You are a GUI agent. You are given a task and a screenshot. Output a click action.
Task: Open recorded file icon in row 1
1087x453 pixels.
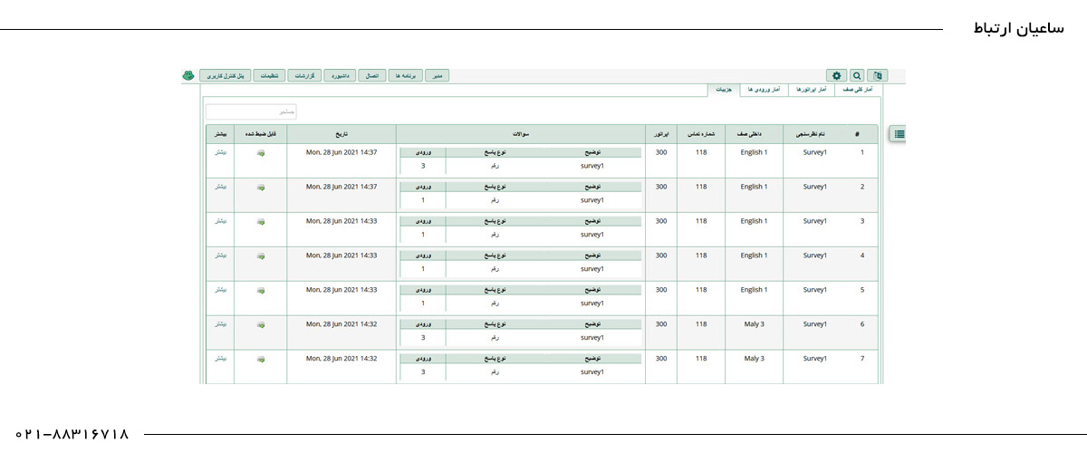(261, 153)
